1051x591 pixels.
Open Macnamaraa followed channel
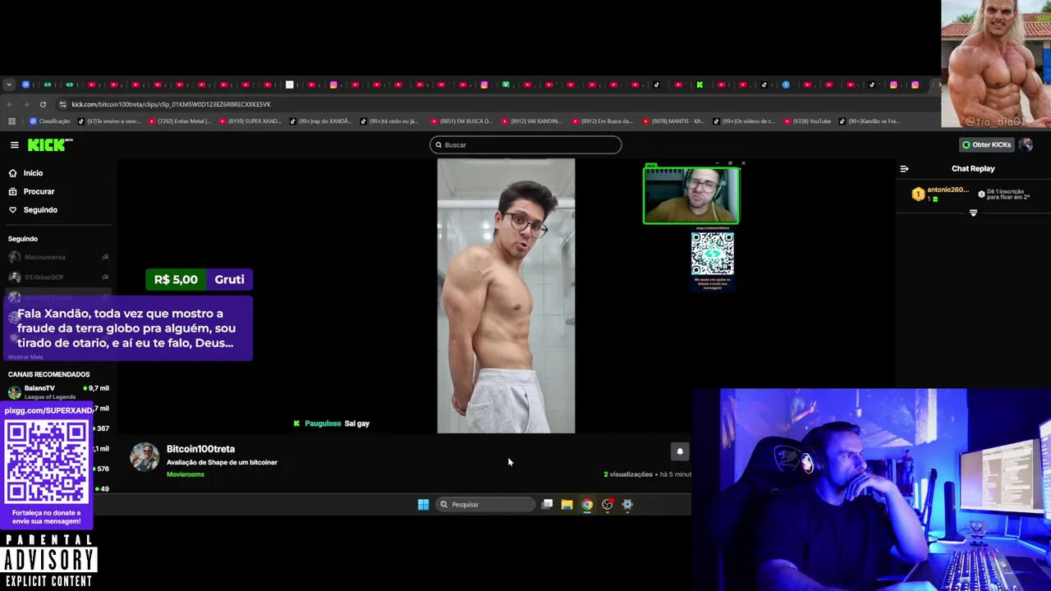click(x=57, y=257)
